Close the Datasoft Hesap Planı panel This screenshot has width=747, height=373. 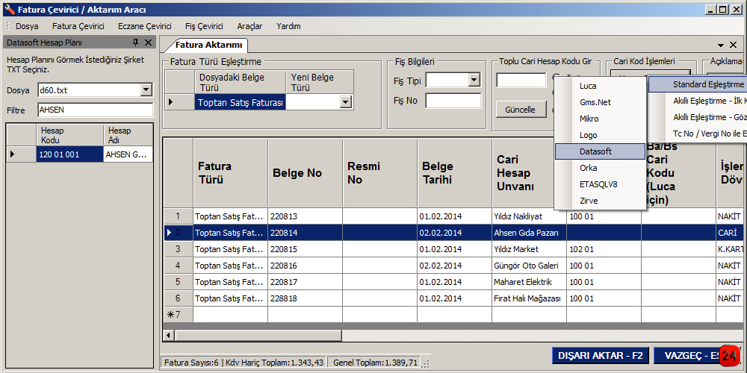(x=148, y=43)
